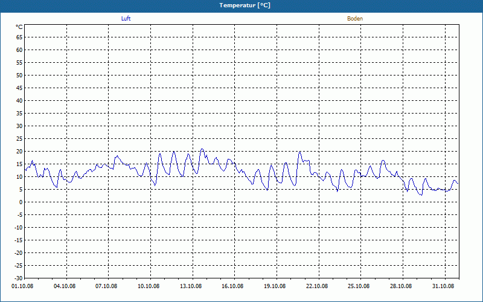Click the 25.10.08 date label

(x=359, y=286)
